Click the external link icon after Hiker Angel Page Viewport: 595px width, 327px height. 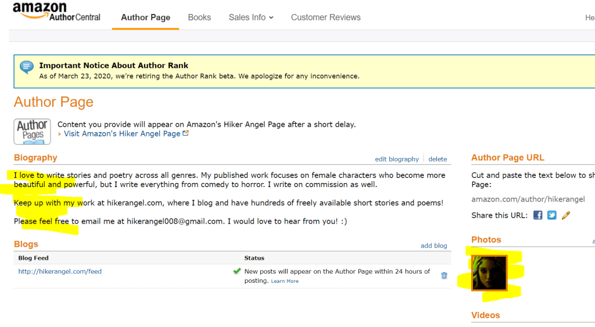point(186,134)
